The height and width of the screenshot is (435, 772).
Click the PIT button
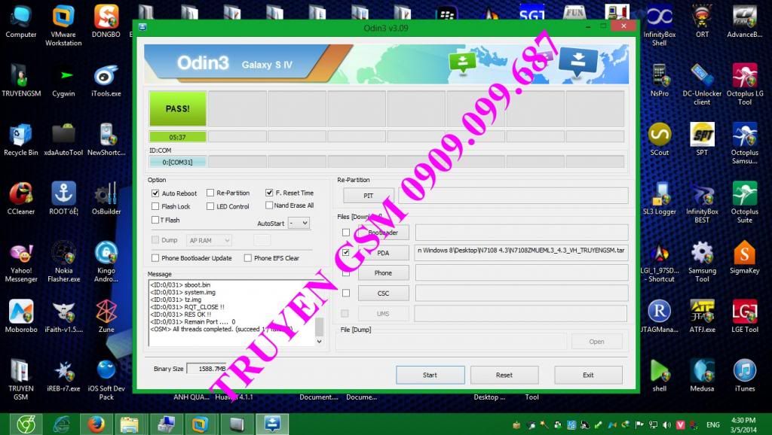(x=368, y=196)
